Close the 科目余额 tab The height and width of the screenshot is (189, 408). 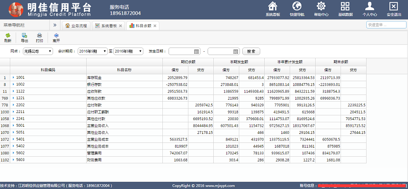coord(155,26)
